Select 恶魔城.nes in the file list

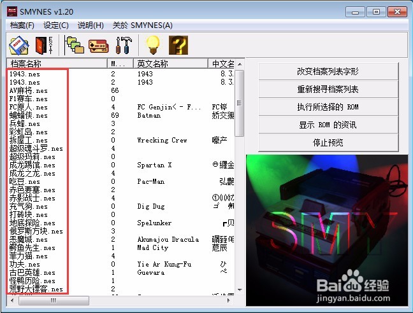click(x=29, y=240)
